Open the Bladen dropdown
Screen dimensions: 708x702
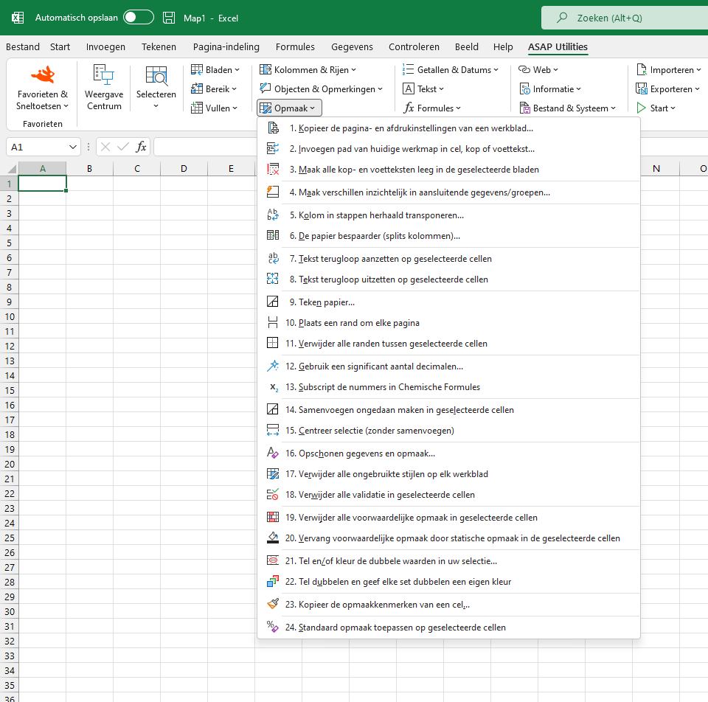tap(215, 69)
